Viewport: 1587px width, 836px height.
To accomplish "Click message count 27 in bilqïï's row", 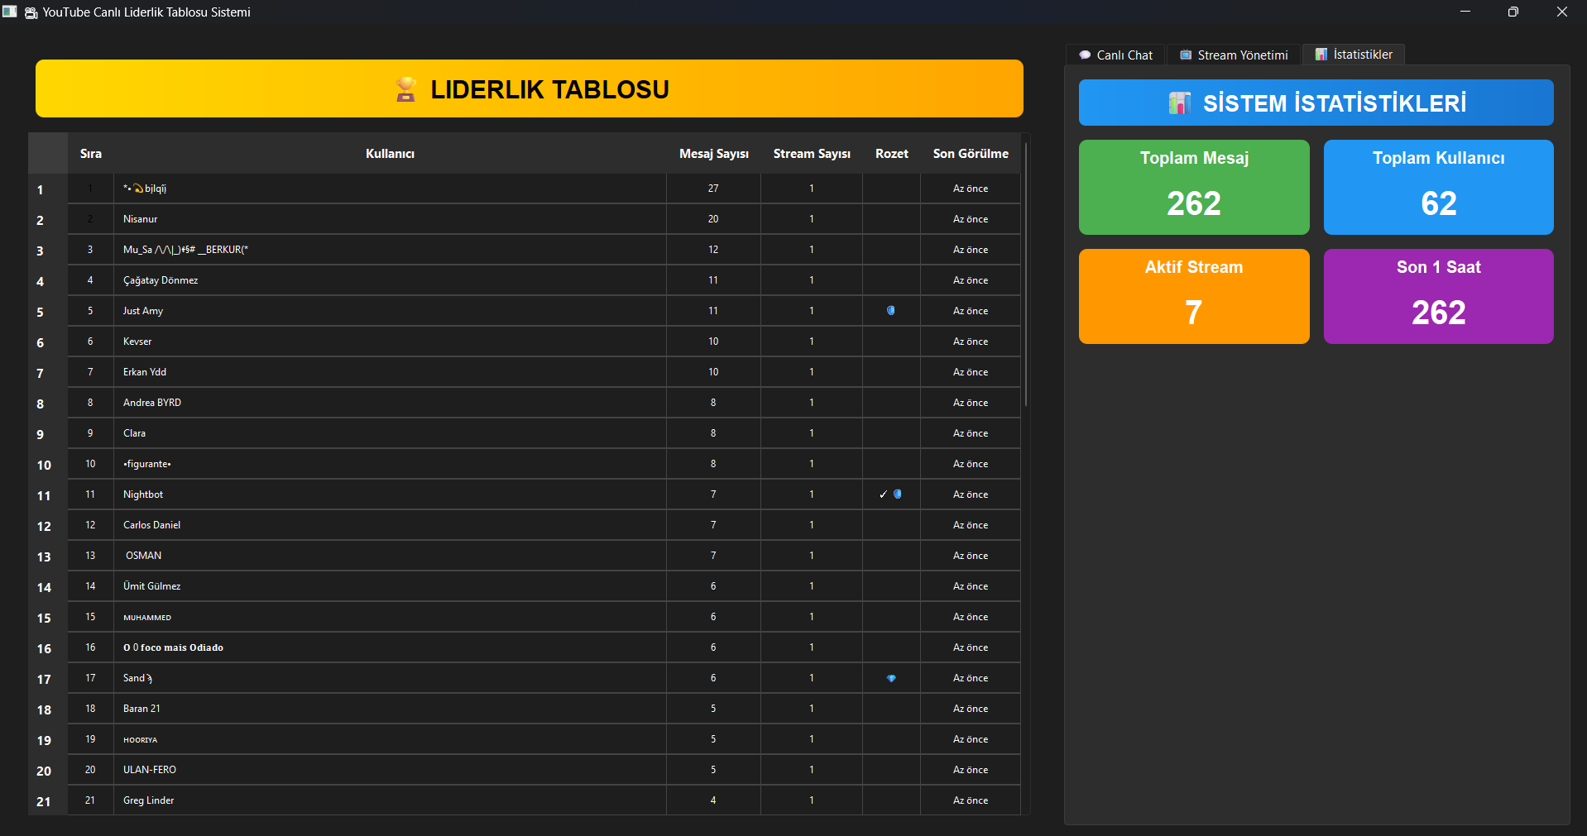I will pyautogui.click(x=713, y=189).
